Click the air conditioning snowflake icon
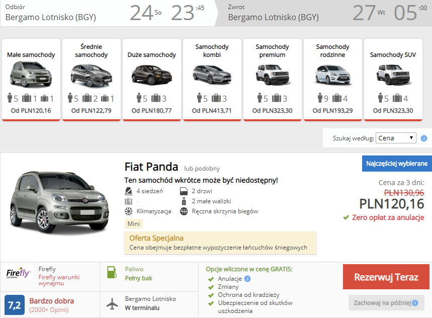The width and height of the screenshot is (432, 318). (x=129, y=211)
